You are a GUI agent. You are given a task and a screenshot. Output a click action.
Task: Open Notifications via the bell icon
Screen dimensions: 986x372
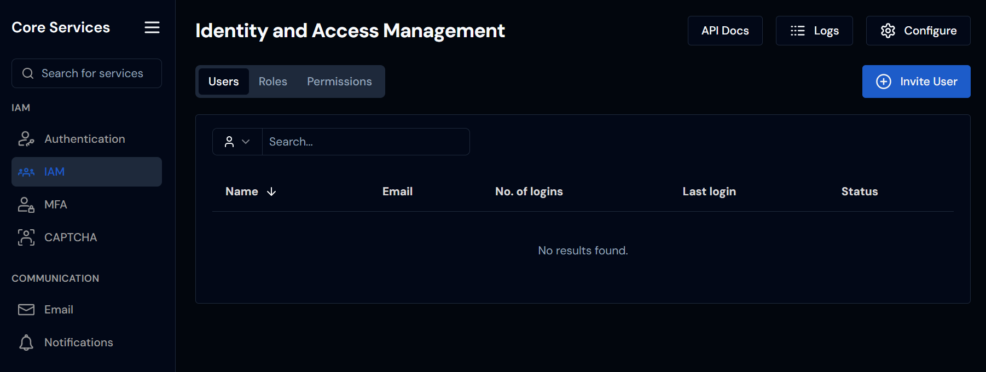26,342
